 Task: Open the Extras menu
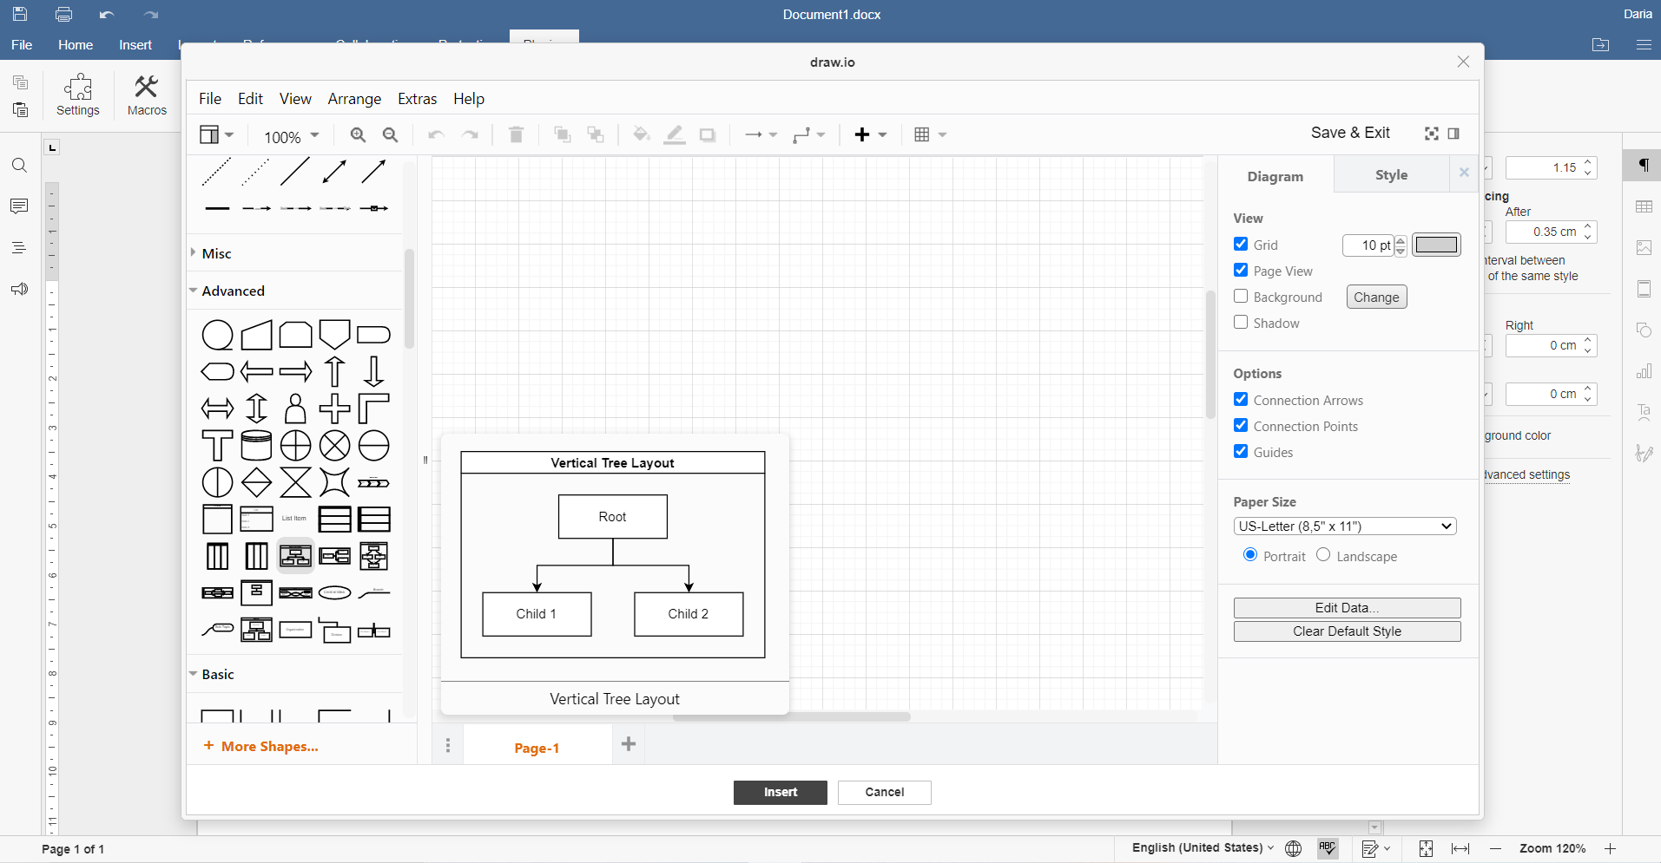[x=417, y=98]
